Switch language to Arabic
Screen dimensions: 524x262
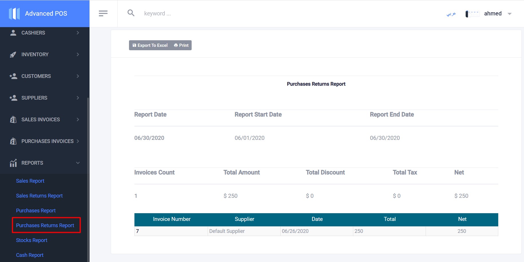click(451, 14)
